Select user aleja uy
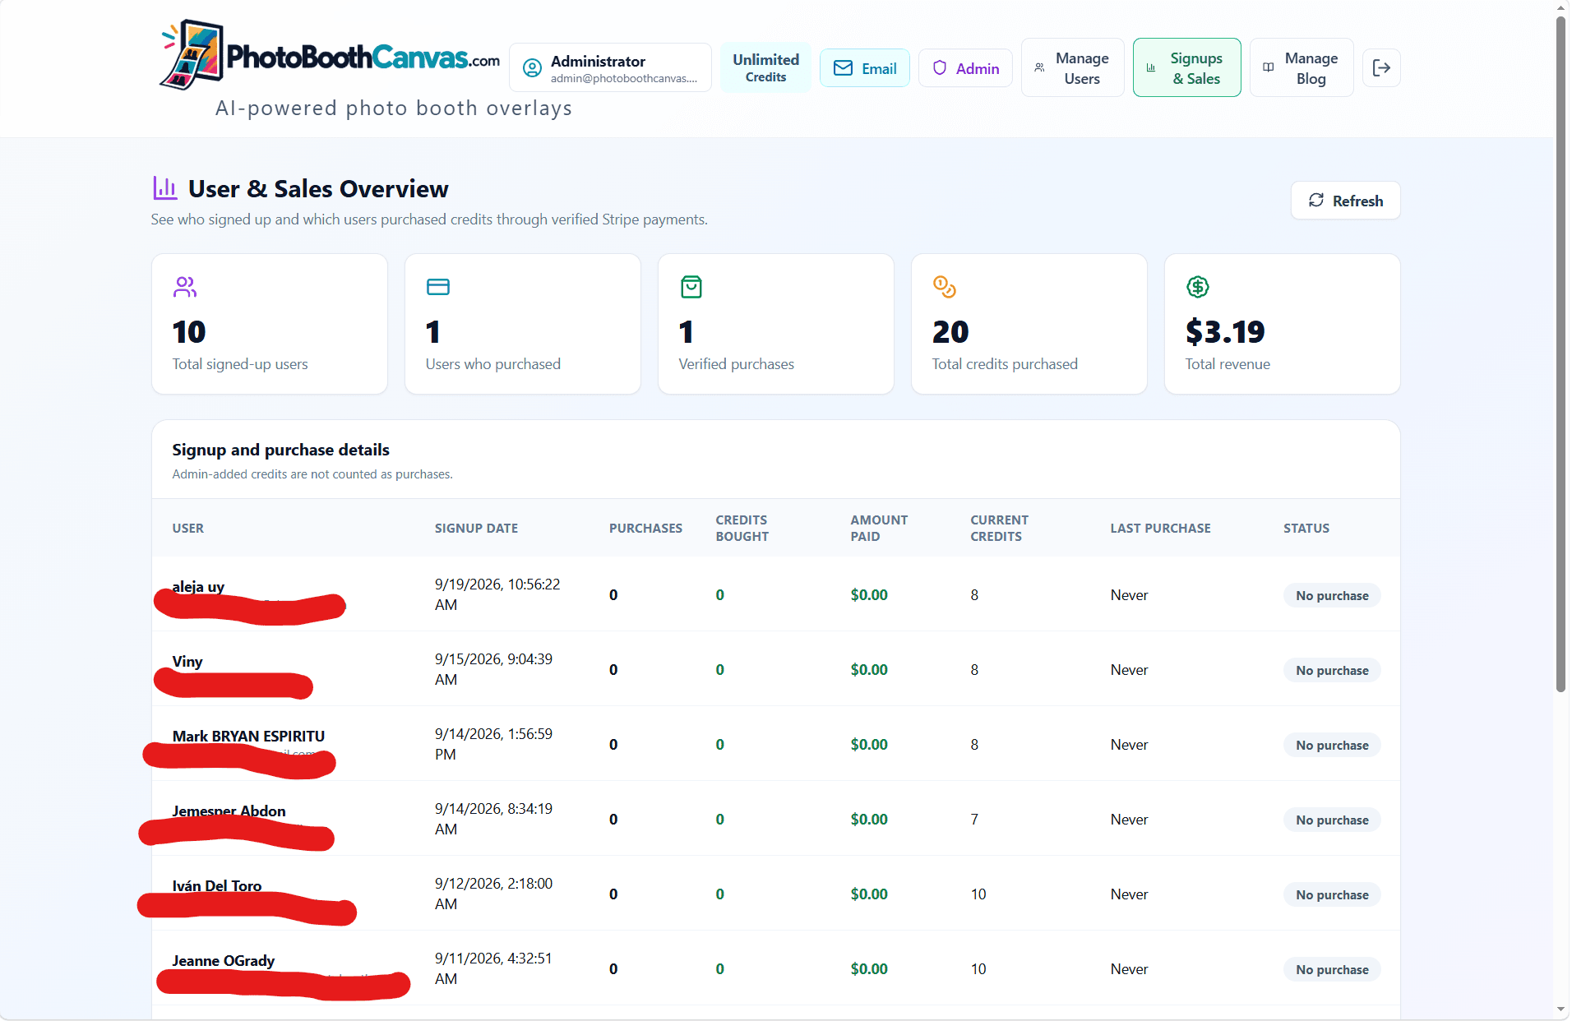Viewport: 1572px width, 1021px height. coord(198,586)
